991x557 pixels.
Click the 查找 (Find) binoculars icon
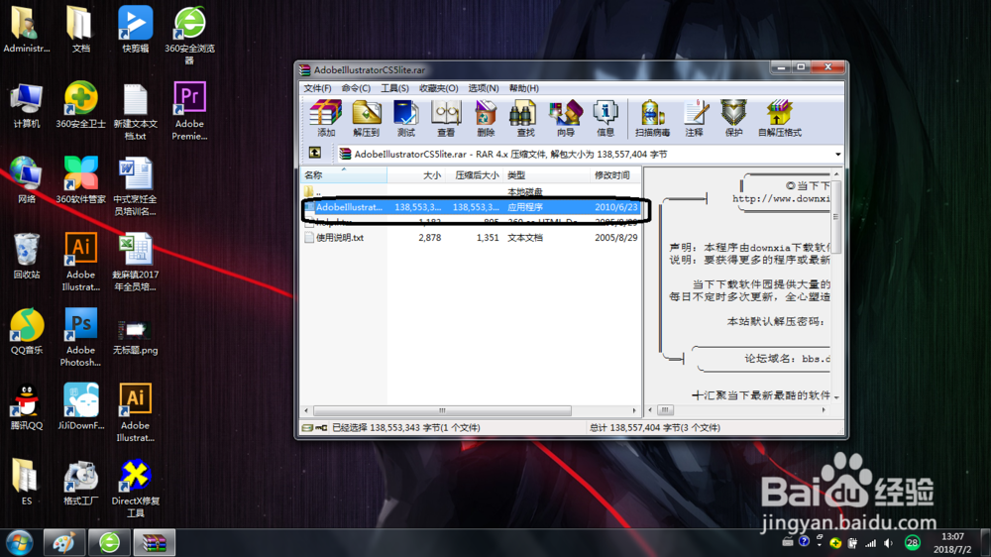pos(525,118)
